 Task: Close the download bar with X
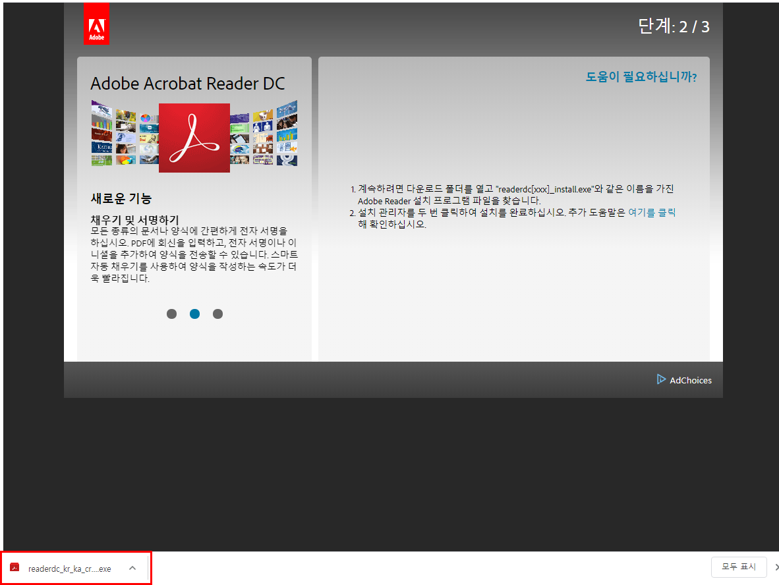pos(776,567)
